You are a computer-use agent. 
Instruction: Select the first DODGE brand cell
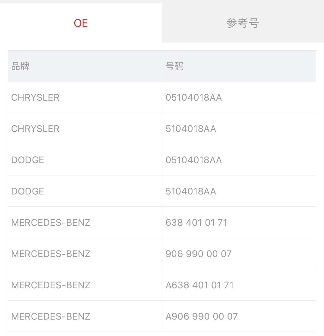click(x=28, y=160)
